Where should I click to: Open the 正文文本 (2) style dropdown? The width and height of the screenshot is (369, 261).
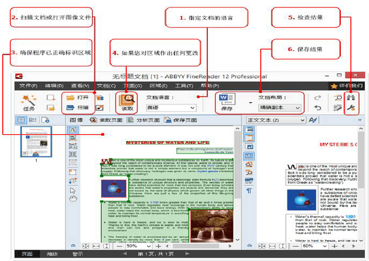point(276,120)
